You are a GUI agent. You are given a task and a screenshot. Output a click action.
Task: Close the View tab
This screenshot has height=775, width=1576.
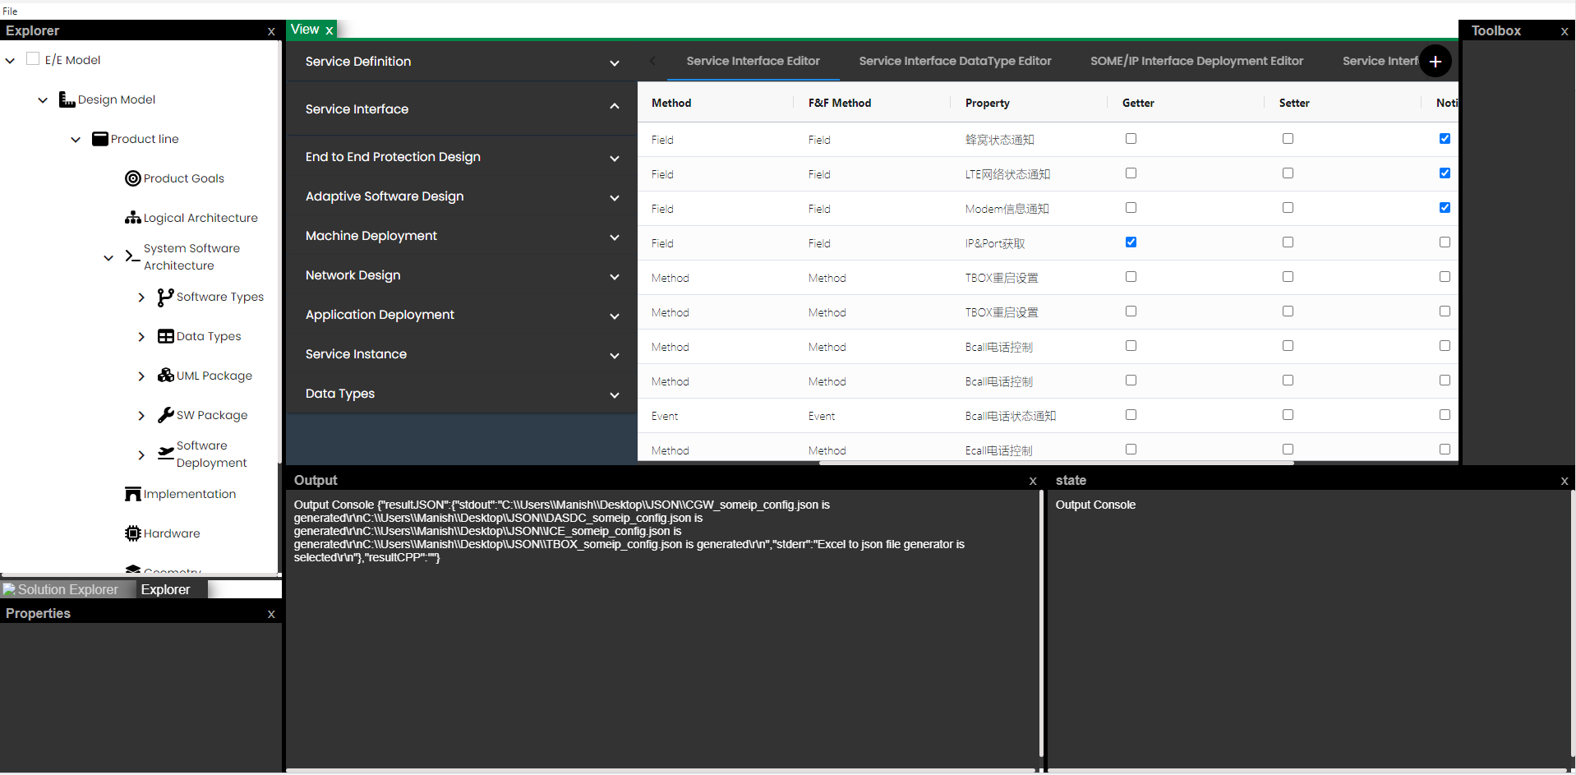click(329, 30)
